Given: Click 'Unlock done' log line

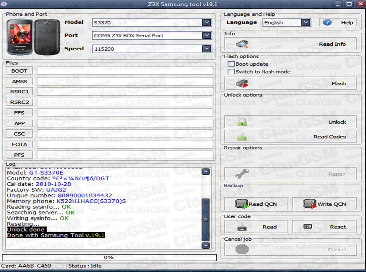Looking at the screenshot, I should [x=26, y=229].
